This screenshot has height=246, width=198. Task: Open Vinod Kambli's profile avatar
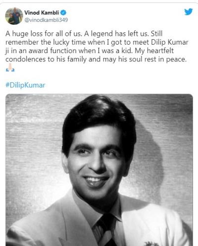click(14, 16)
